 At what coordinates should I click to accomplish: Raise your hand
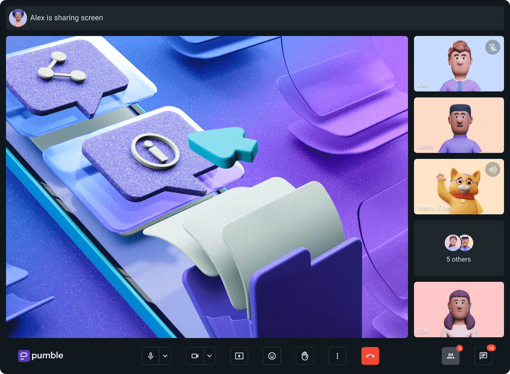(x=305, y=356)
